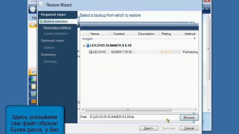Open the backup sidebar icon with blue arrows
The width and height of the screenshot is (239, 134).
click(x=33, y=79)
